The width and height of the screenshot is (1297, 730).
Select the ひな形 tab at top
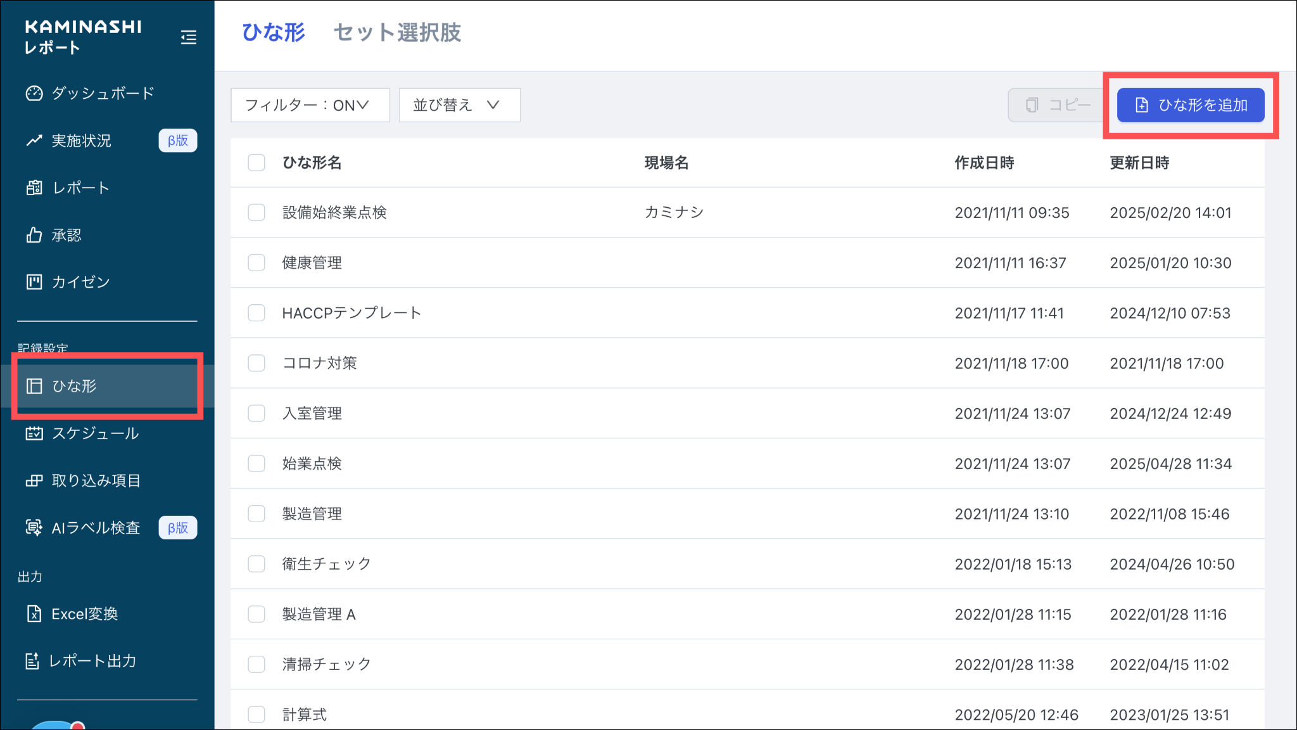pyautogui.click(x=274, y=33)
